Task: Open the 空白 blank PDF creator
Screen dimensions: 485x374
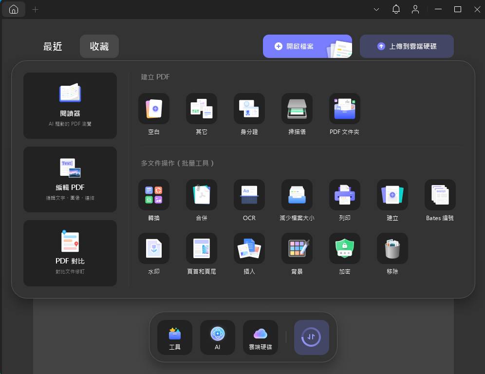Action: [154, 109]
